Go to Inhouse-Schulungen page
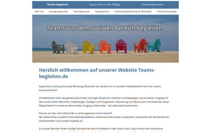Viewport: 211px width, 132px height. [167, 12]
